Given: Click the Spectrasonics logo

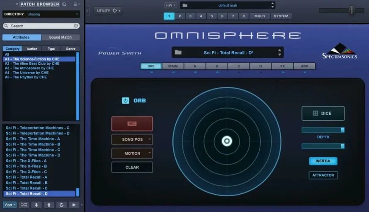Looking at the screenshot, I should (x=340, y=51).
